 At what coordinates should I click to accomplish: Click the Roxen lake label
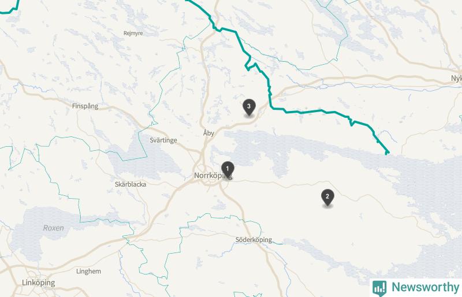tap(53, 228)
